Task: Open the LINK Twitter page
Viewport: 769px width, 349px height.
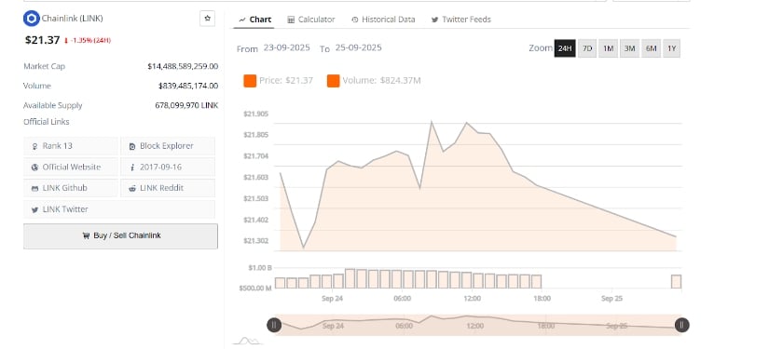Action: pos(119,209)
